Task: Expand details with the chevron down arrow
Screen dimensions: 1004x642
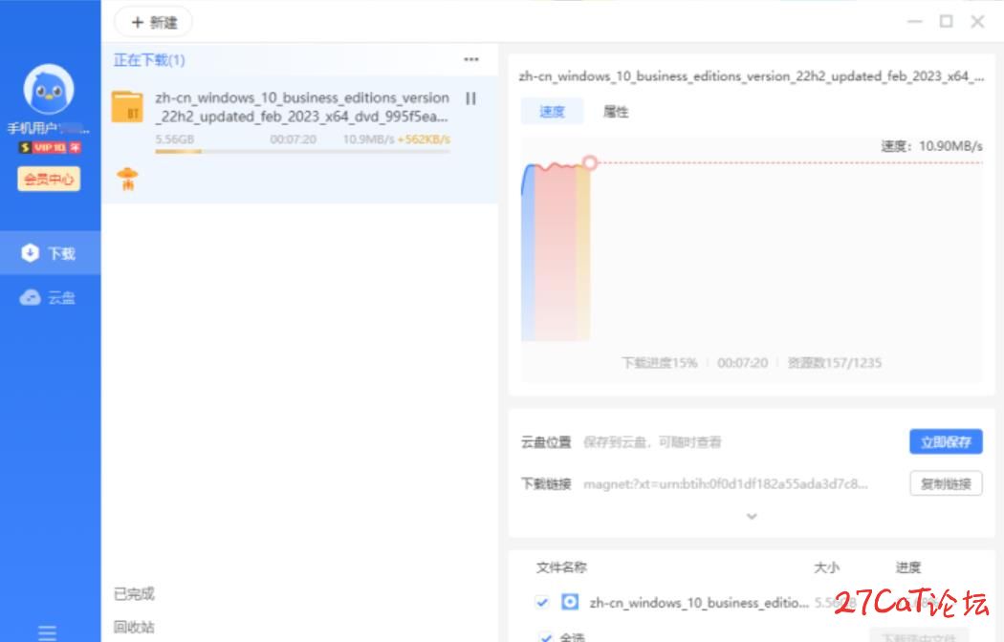Action: [x=752, y=516]
